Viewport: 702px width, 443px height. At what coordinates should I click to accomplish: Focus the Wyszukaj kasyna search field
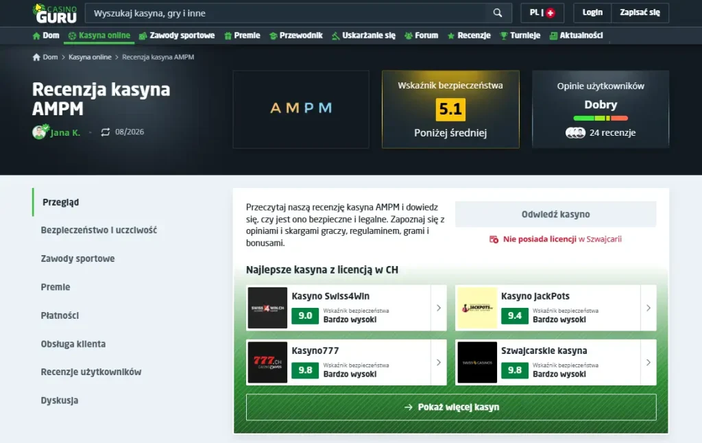point(287,13)
